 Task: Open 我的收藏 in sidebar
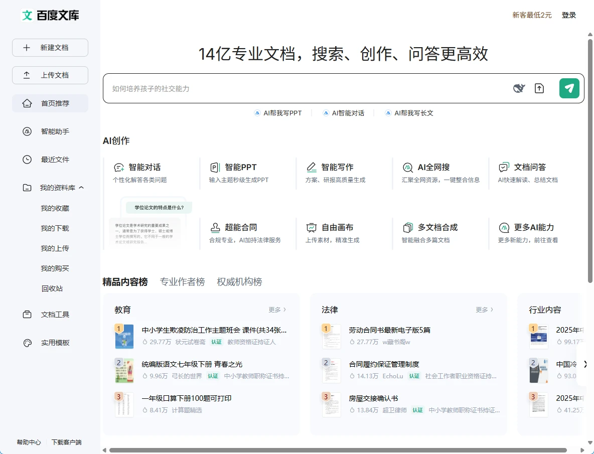click(x=55, y=208)
